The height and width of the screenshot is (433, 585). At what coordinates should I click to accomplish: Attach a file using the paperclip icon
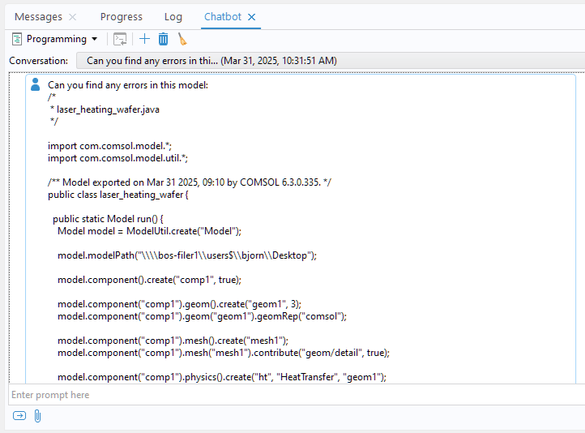[x=37, y=416]
